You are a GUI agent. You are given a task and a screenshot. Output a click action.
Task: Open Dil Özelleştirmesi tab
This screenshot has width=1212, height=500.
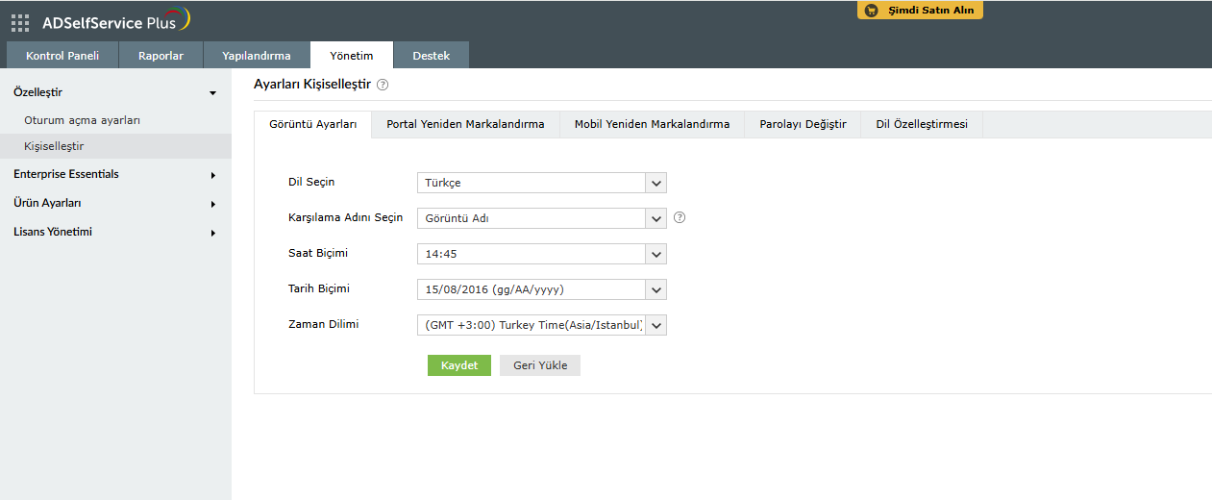[922, 124]
